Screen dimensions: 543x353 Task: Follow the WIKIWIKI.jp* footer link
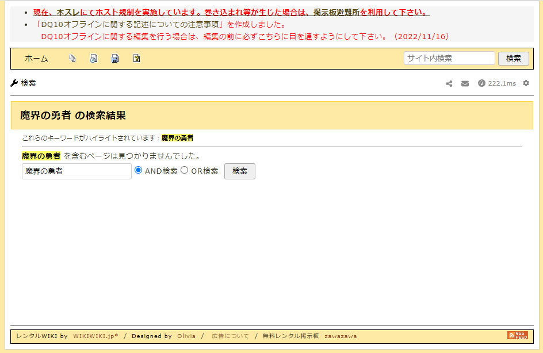[95, 336]
